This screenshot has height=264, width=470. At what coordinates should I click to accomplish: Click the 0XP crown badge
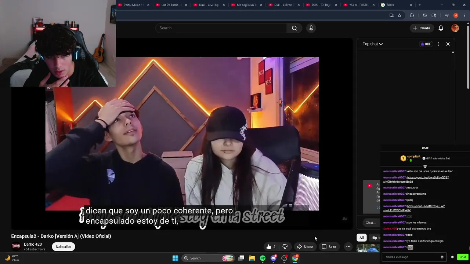point(426,44)
